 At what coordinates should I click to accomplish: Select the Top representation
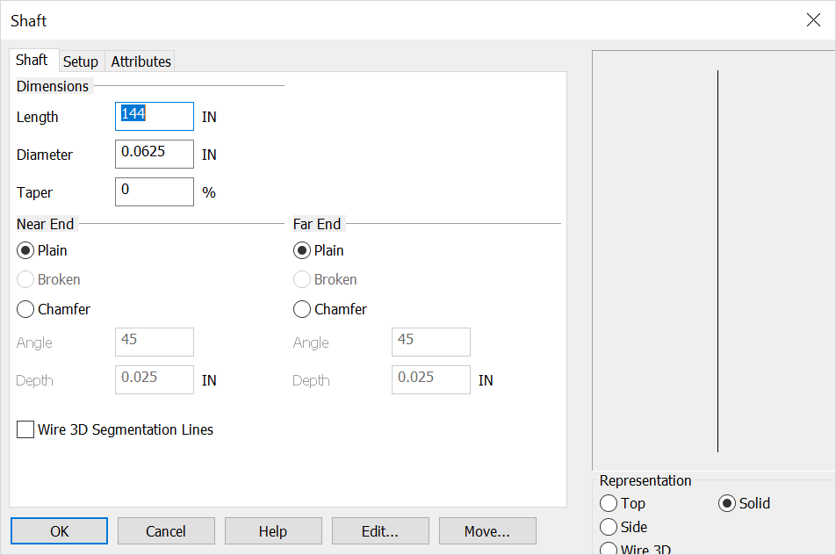[609, 503]
